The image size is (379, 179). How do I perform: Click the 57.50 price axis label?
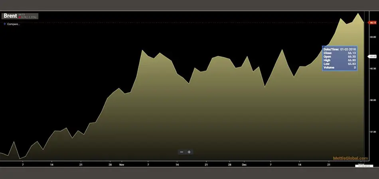pos(373,132)
